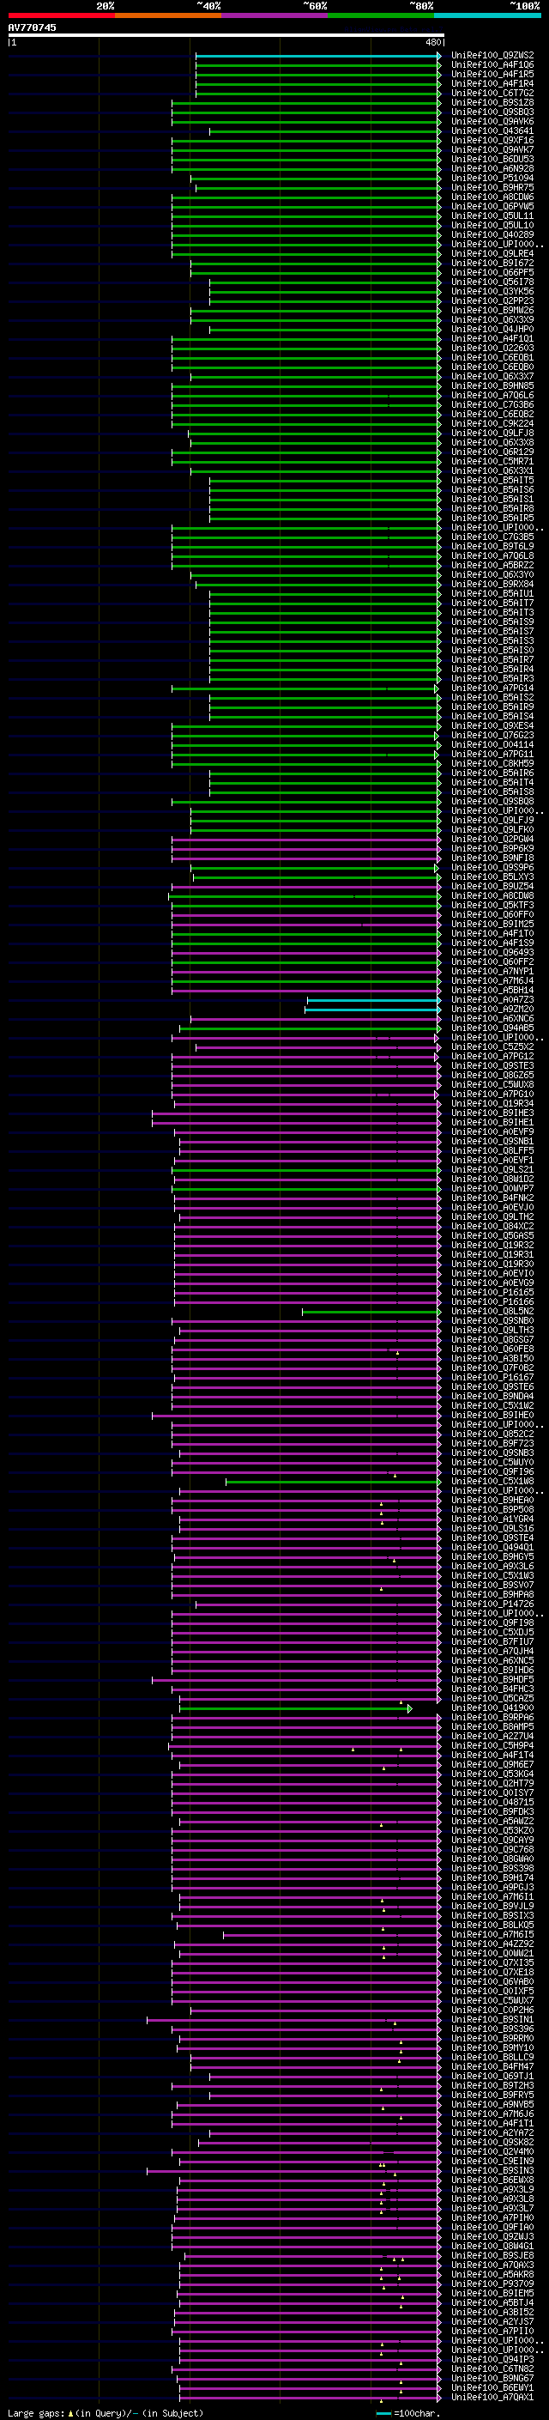Select the UniRef100_Q8GZ65 label
The width and height of the screenshot is (549, 2420).
pos(492,1075)
